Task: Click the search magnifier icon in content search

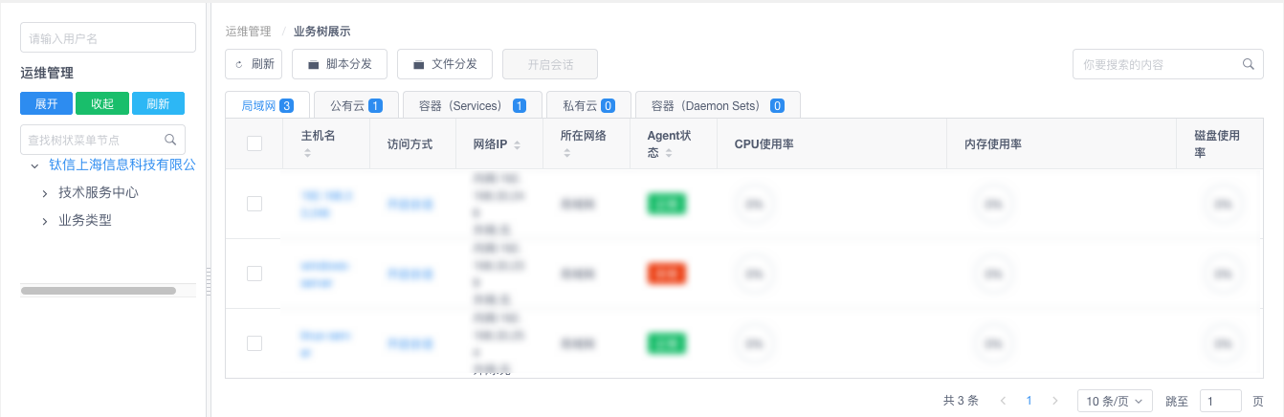Action: pyautogui.click(x=1248, y=65)
